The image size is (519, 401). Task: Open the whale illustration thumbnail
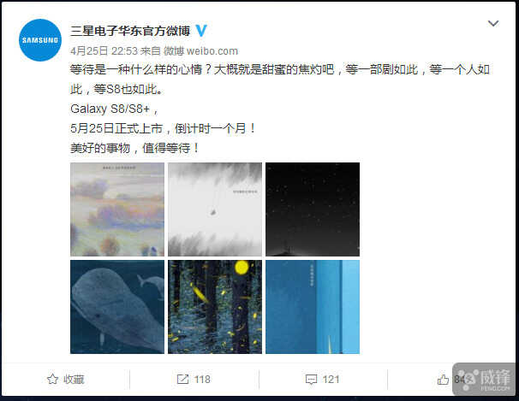(117, 307)
